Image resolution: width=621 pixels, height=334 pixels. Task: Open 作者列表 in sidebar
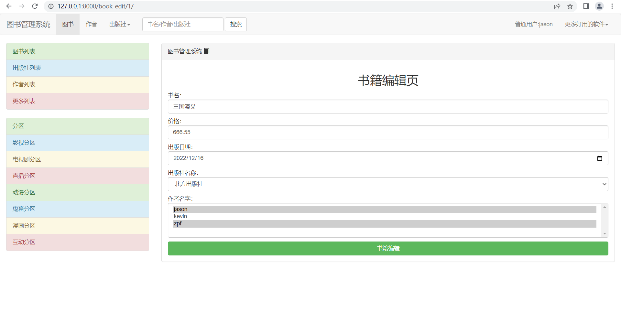coord(78,84)
